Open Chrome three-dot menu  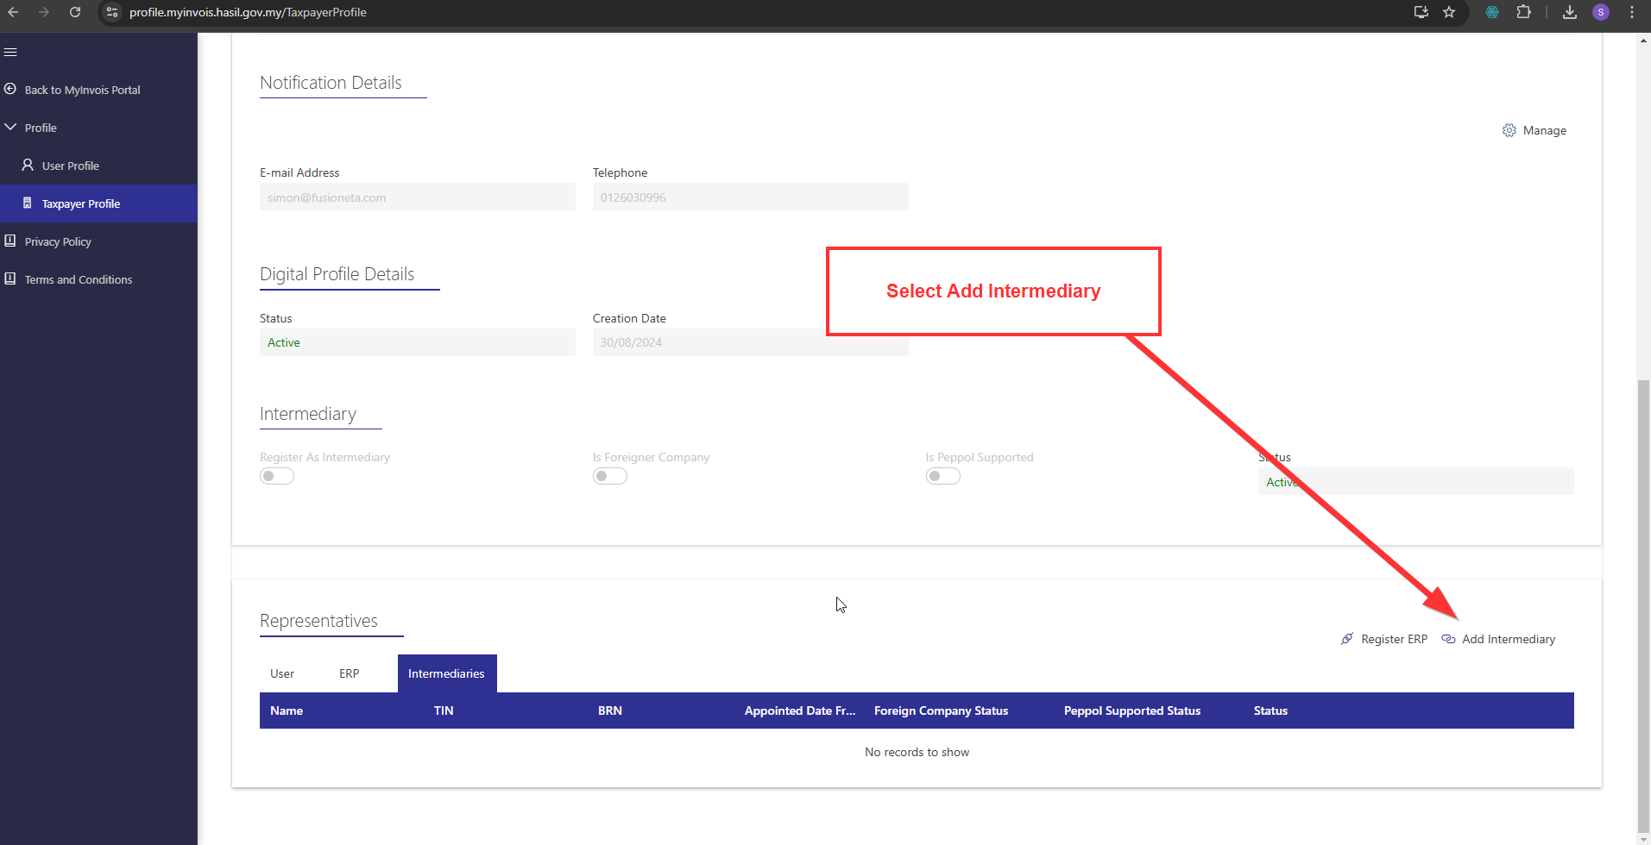[x=1631, y=12]
